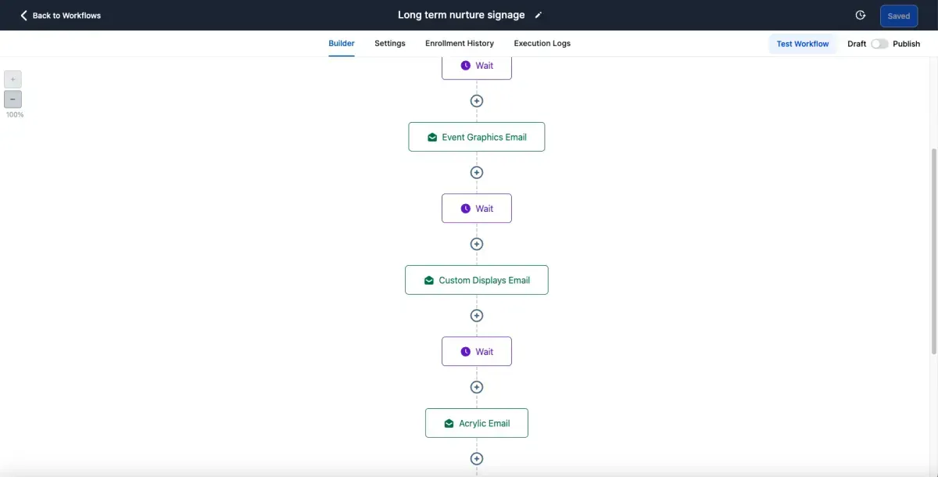Add step above Event Graphics Email
The width and height of the screenshot is (938, 477).
477,101
